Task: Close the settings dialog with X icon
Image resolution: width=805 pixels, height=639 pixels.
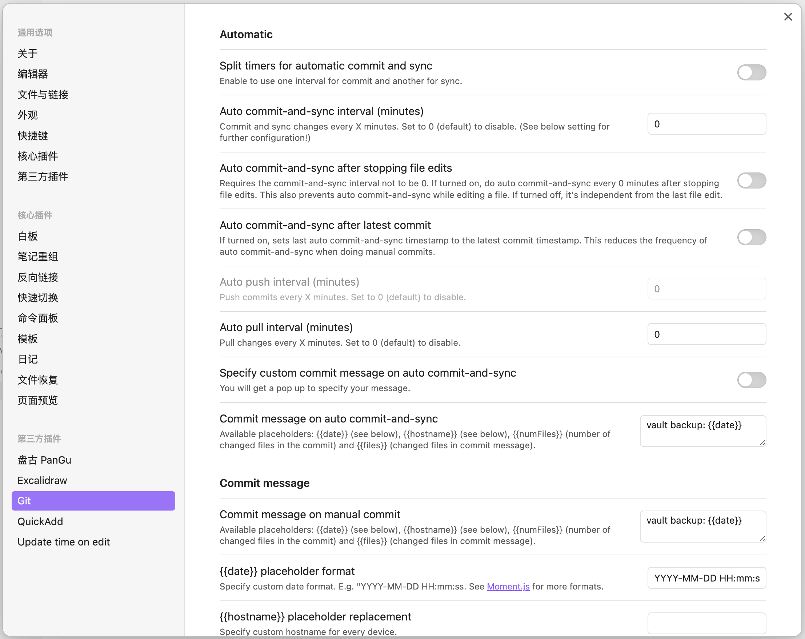Action: pos(788,17)
